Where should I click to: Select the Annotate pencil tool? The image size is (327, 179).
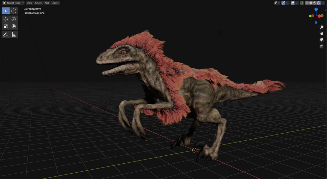[x=6, y=35]
